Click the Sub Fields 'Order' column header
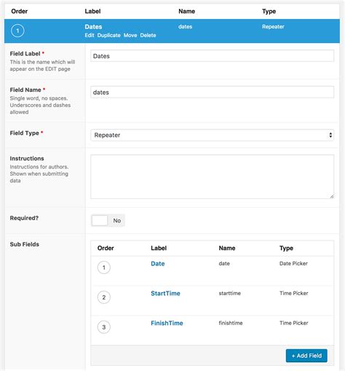This screenshot has width=345, height=371. tap(106, 248)
